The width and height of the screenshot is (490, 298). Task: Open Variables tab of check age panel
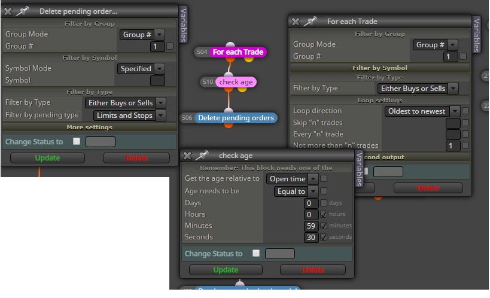tap(359, 169)
